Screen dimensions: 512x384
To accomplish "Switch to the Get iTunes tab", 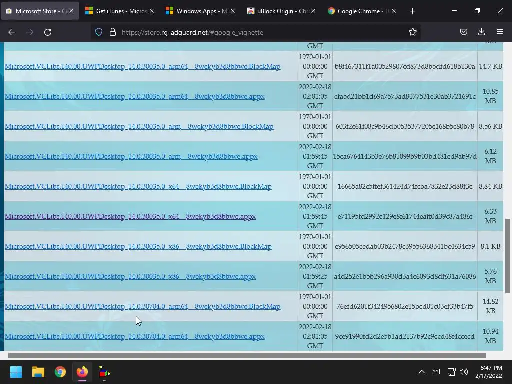I will click(120, 11).
